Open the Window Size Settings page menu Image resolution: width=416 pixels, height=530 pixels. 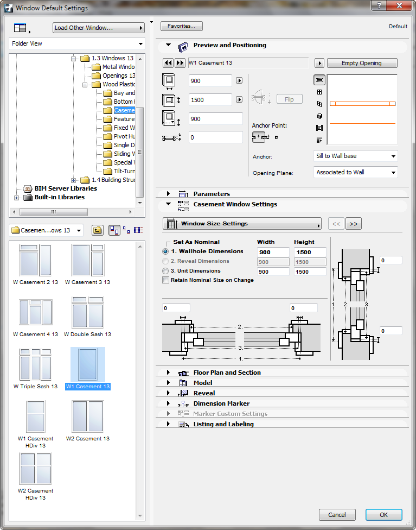click(242, 224)
